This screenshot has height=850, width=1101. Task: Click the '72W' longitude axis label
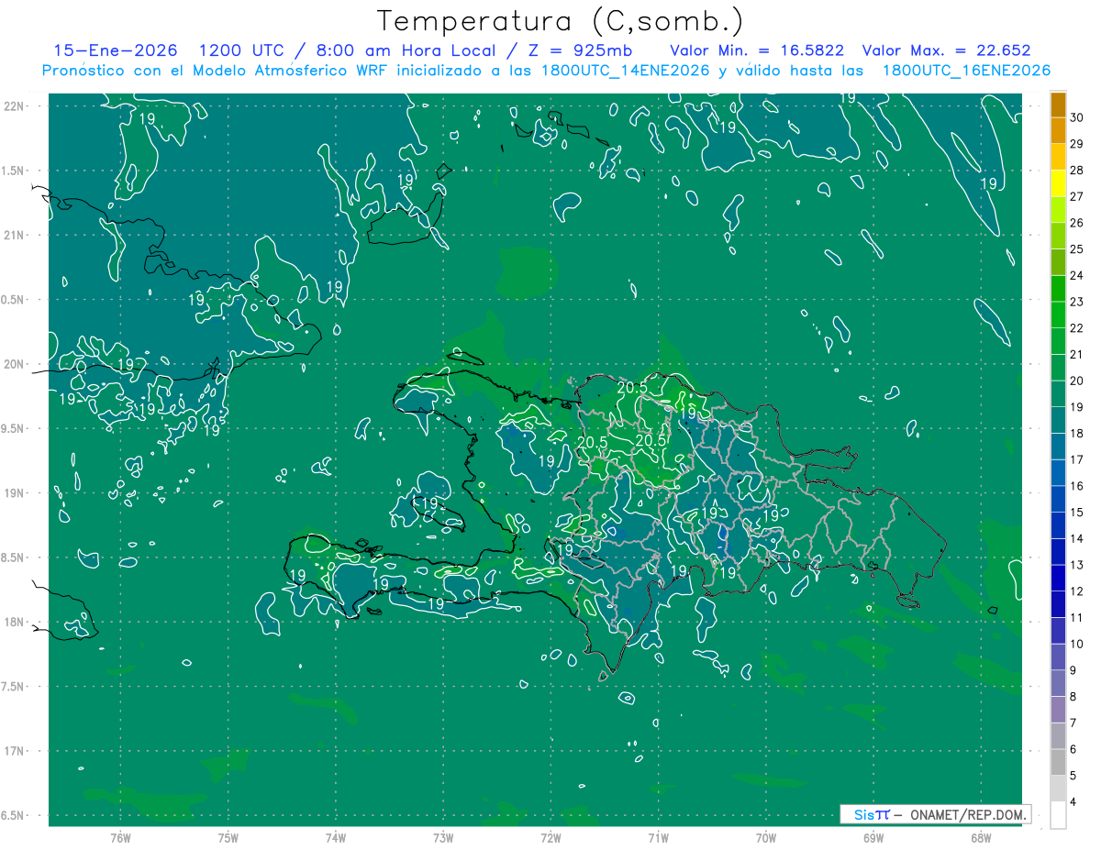[550, 838]
